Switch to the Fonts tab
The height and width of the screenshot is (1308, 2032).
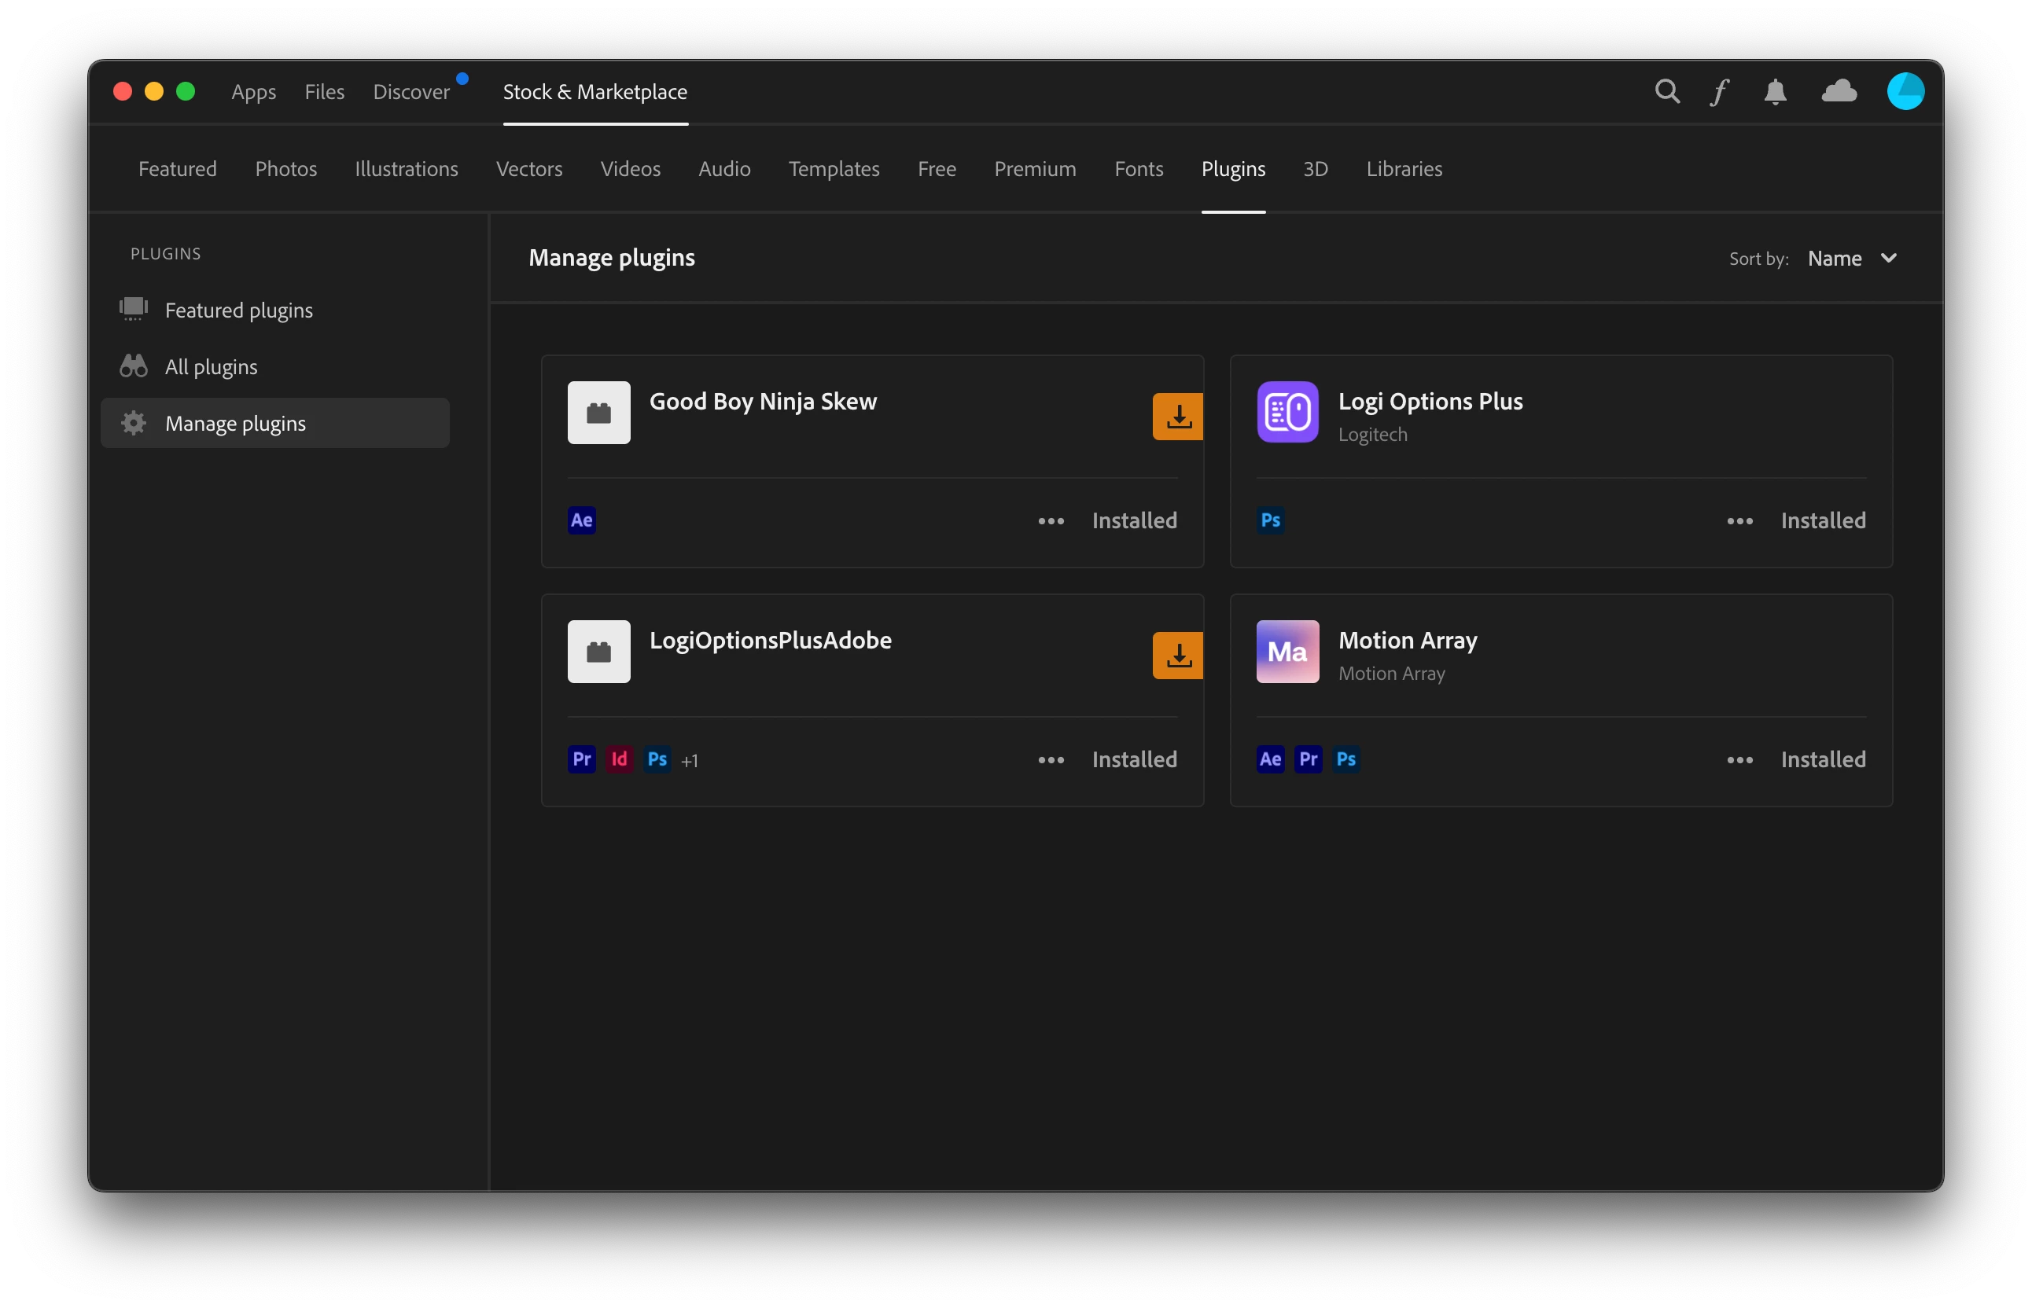(1139, 169)
